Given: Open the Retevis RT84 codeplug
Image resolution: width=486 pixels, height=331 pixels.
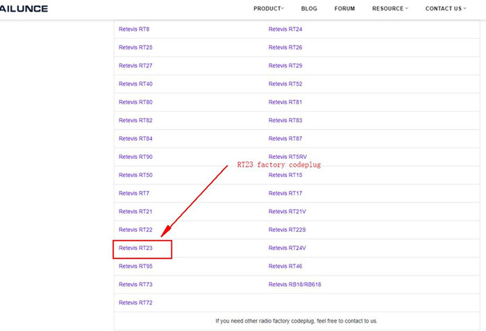Looking at the screenshot, I should pos(135,139).
